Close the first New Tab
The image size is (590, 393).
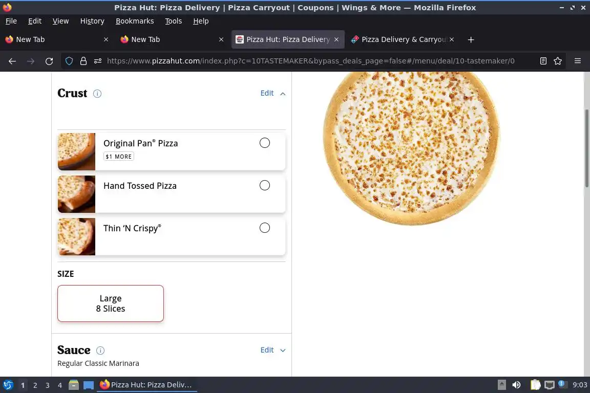(x=106, y=39)
